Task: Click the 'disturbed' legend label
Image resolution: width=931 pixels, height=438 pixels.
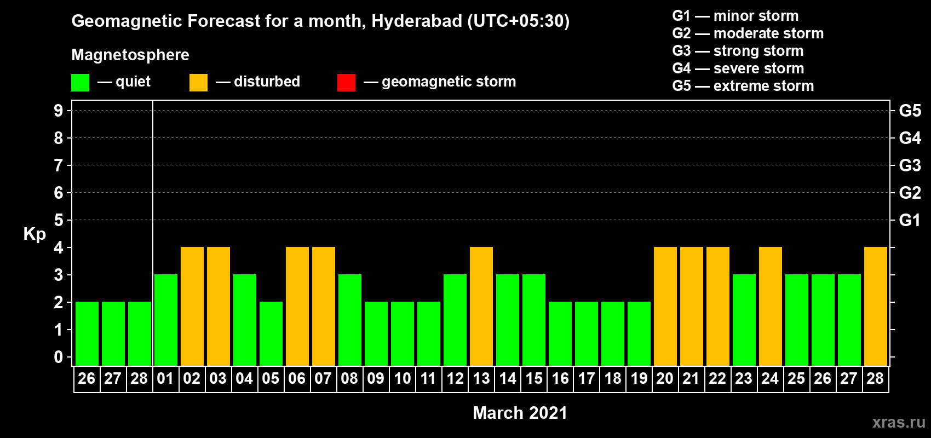Action: pos(267,82)
